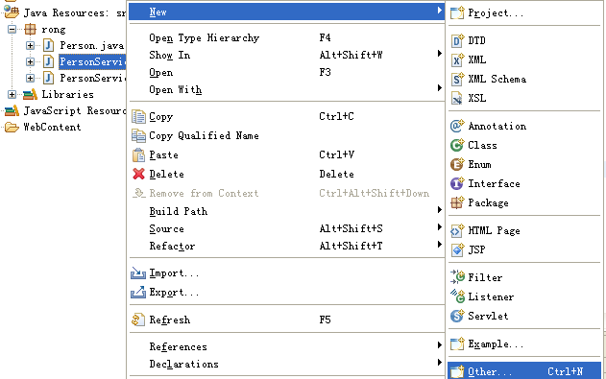This screenshot has width=606, height=379.
Task: Click the new Servlet icon
Action: [x=457, y=316]
